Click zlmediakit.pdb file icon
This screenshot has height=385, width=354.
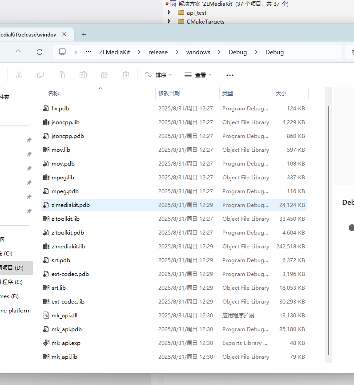point(46,205)
